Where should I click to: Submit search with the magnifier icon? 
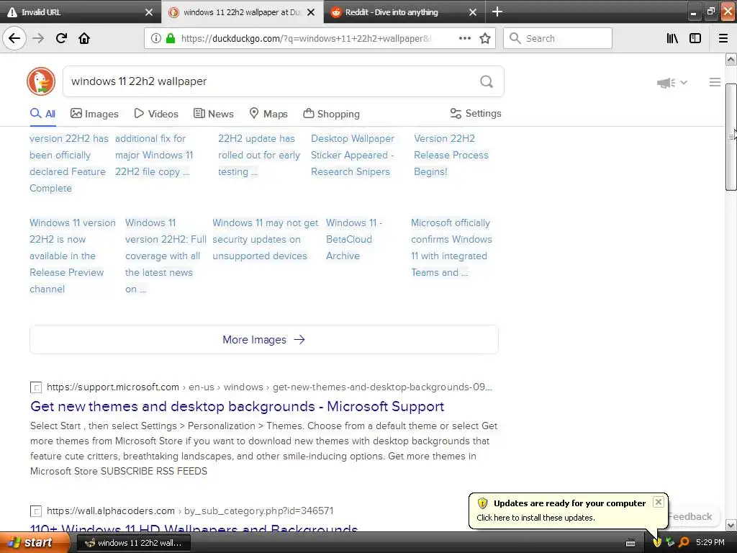pyautogui.click(x=487, y=81)
